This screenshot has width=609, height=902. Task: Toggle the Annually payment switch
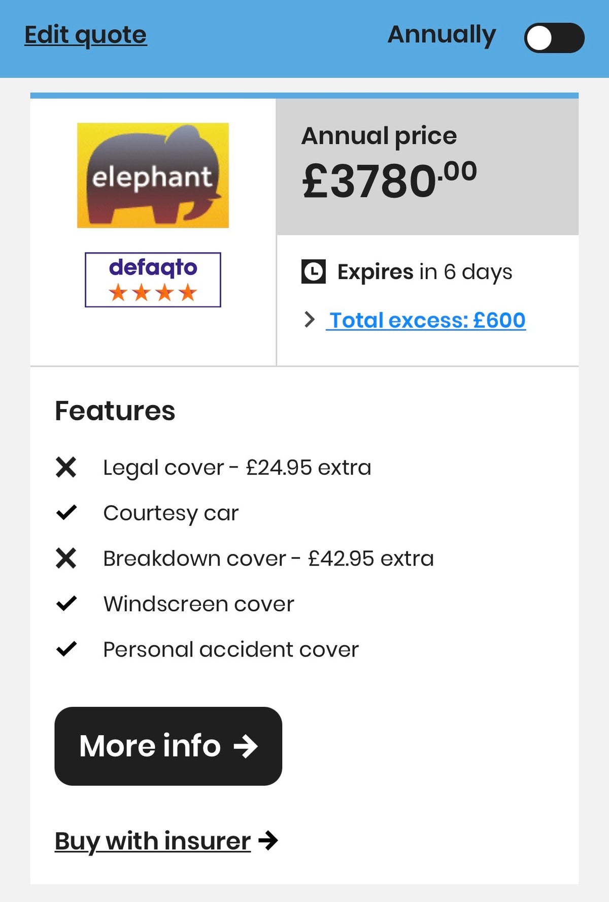pos(554,38)
